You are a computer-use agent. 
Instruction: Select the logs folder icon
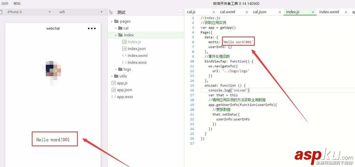[x=120, y=69]
